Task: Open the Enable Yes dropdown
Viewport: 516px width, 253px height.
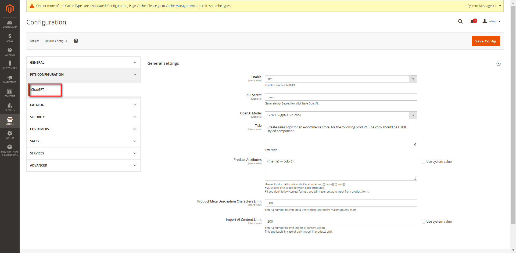Action: (341, 79)
